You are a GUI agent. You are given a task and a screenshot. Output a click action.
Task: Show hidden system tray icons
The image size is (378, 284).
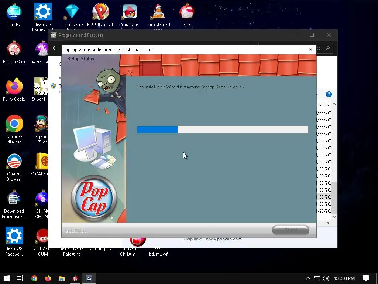pos(308,278)
